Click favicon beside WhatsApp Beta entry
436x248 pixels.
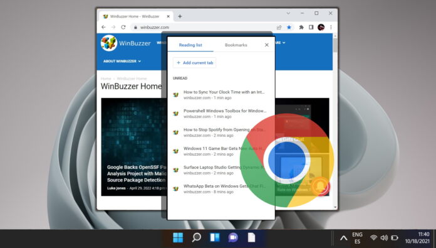click(176, 188)
